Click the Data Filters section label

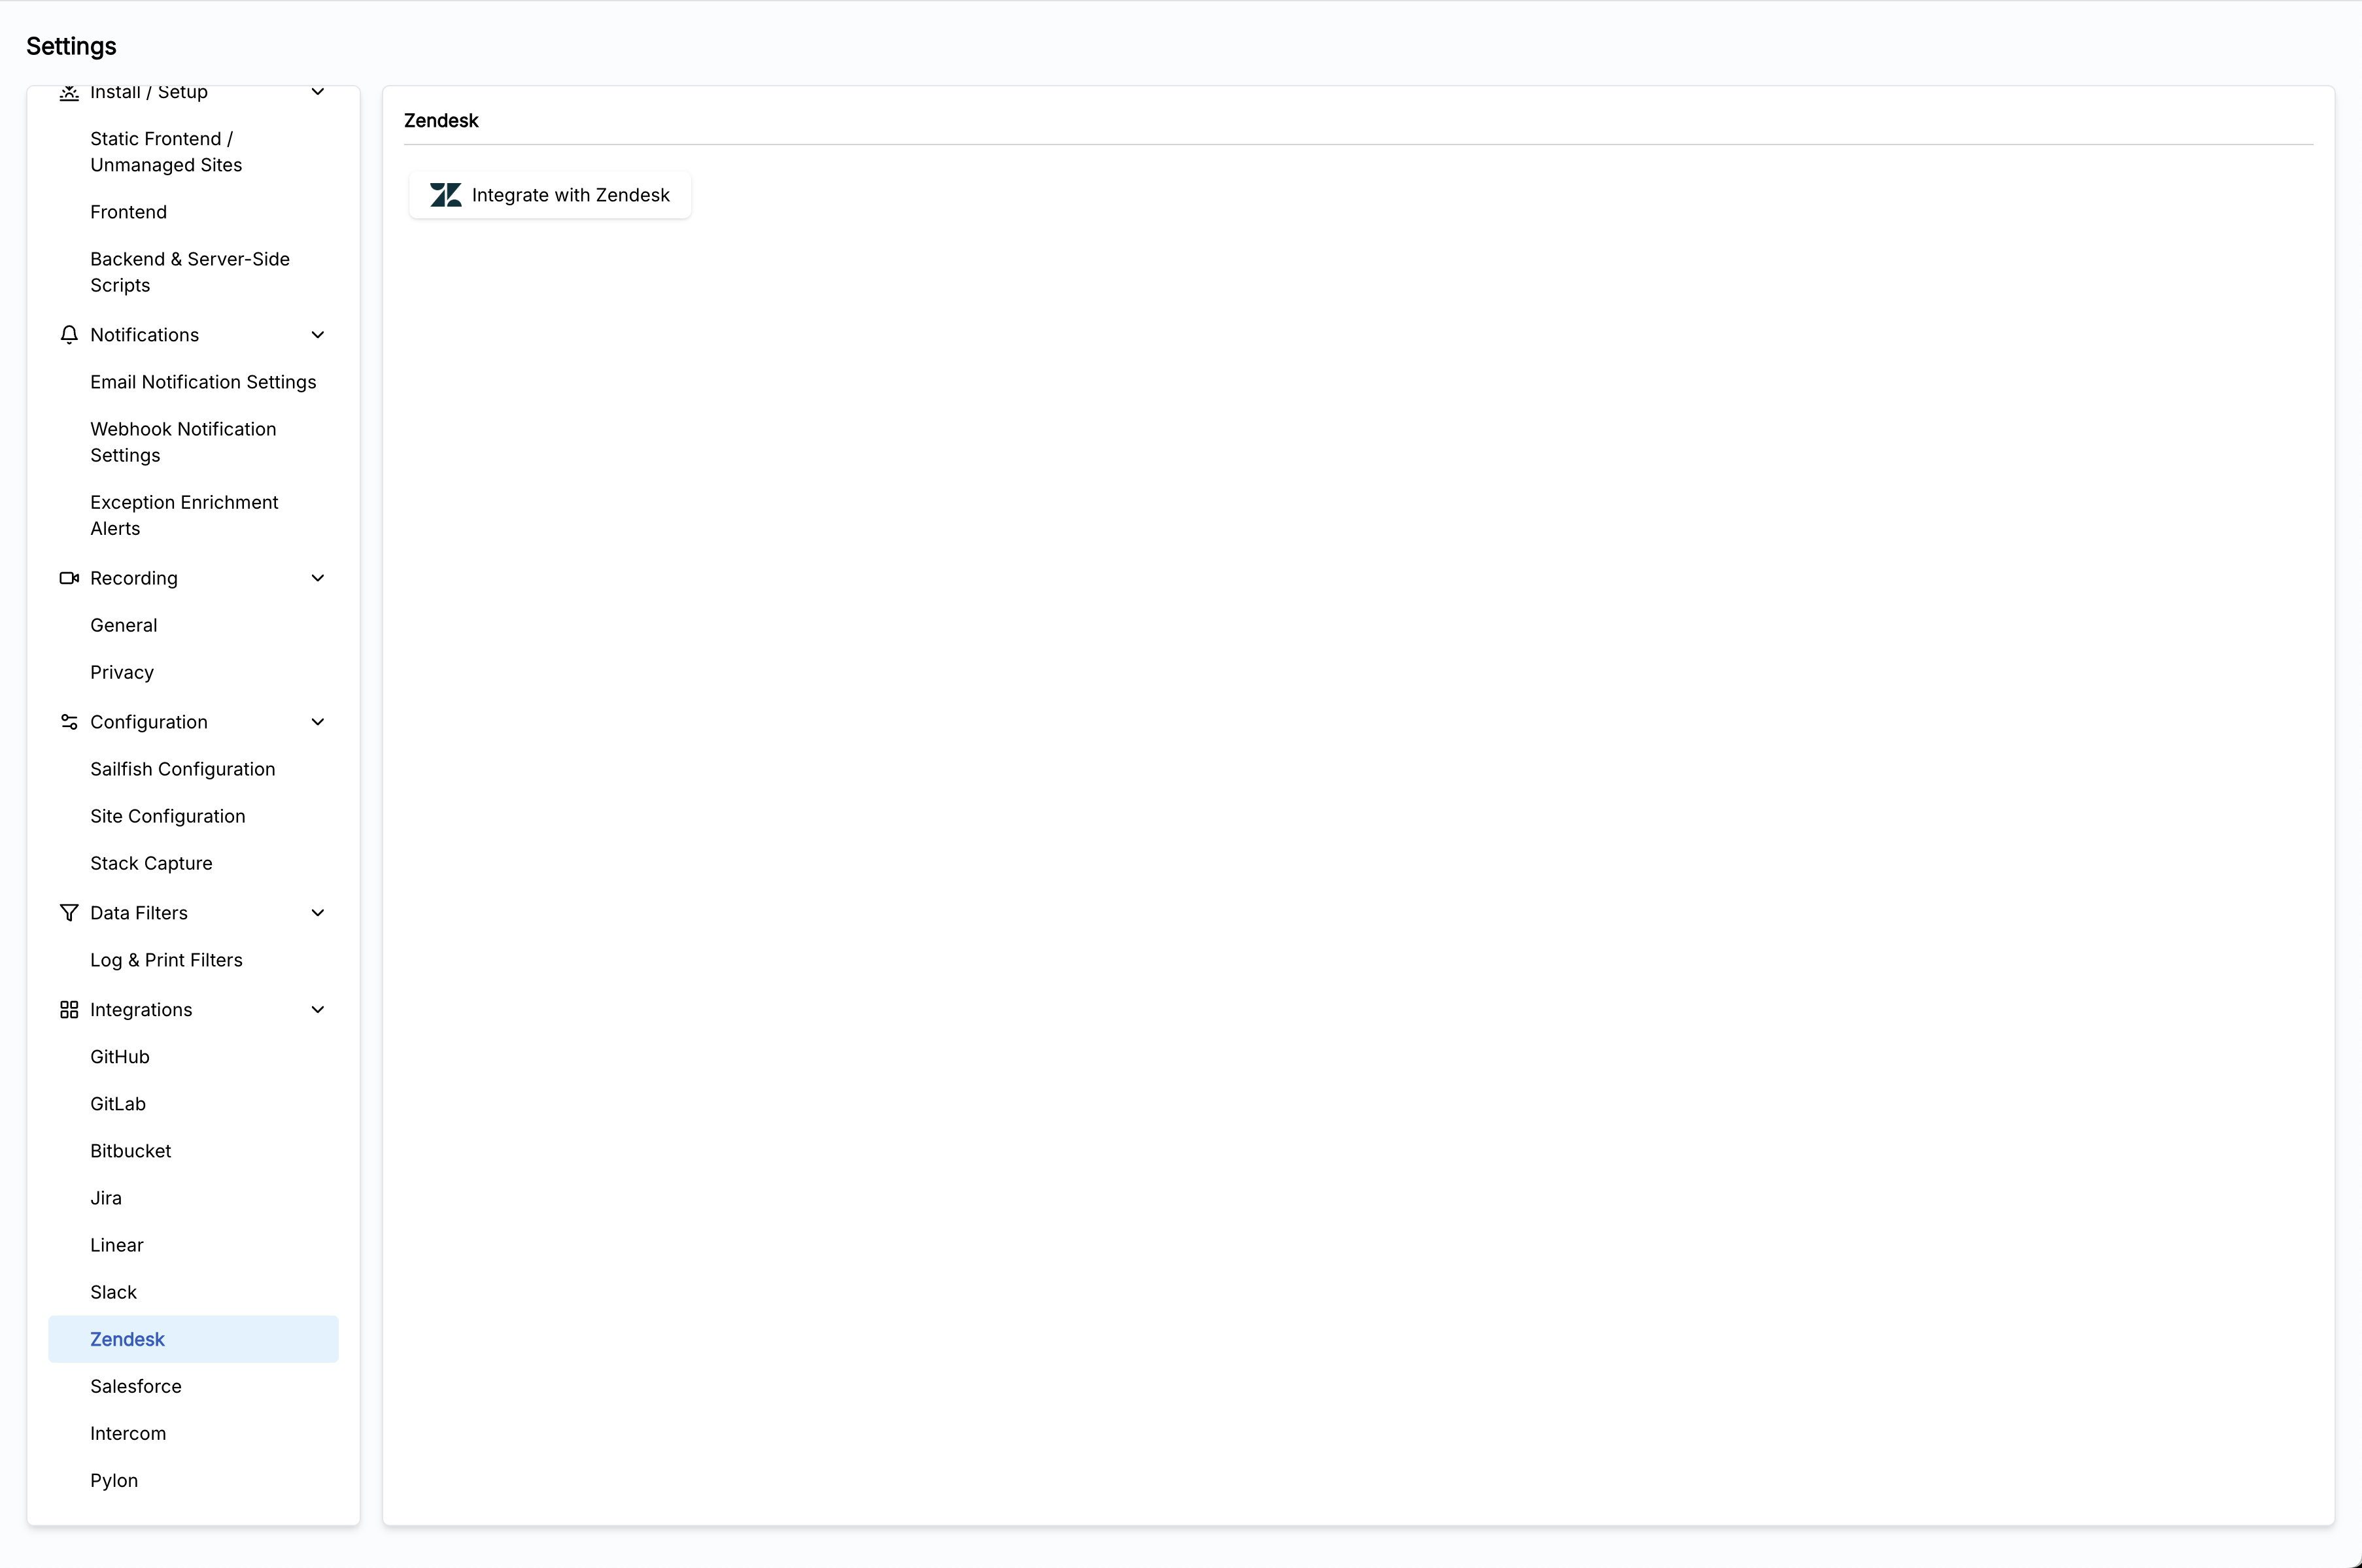139,913
